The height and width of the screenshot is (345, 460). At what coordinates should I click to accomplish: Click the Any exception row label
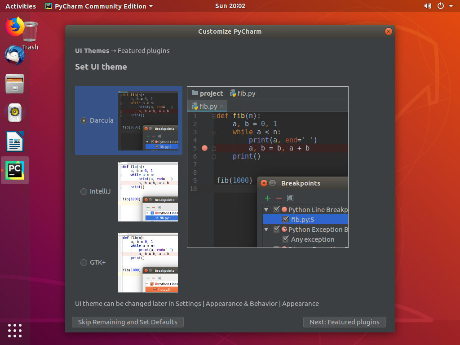[x=313, y=239]
